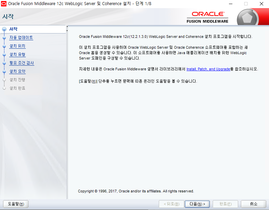The width and height of the screenshot is (269, 210).
Task: Click the 도움말(H) button
Action: pyautogui.click(x=16, y=204)
